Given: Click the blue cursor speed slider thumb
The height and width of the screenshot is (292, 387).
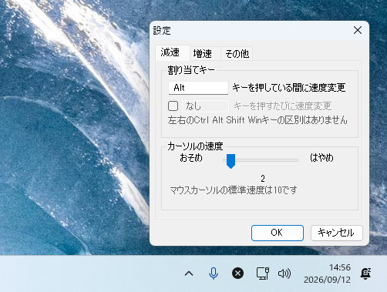Looking at the screenshot, I should (231, 161).
